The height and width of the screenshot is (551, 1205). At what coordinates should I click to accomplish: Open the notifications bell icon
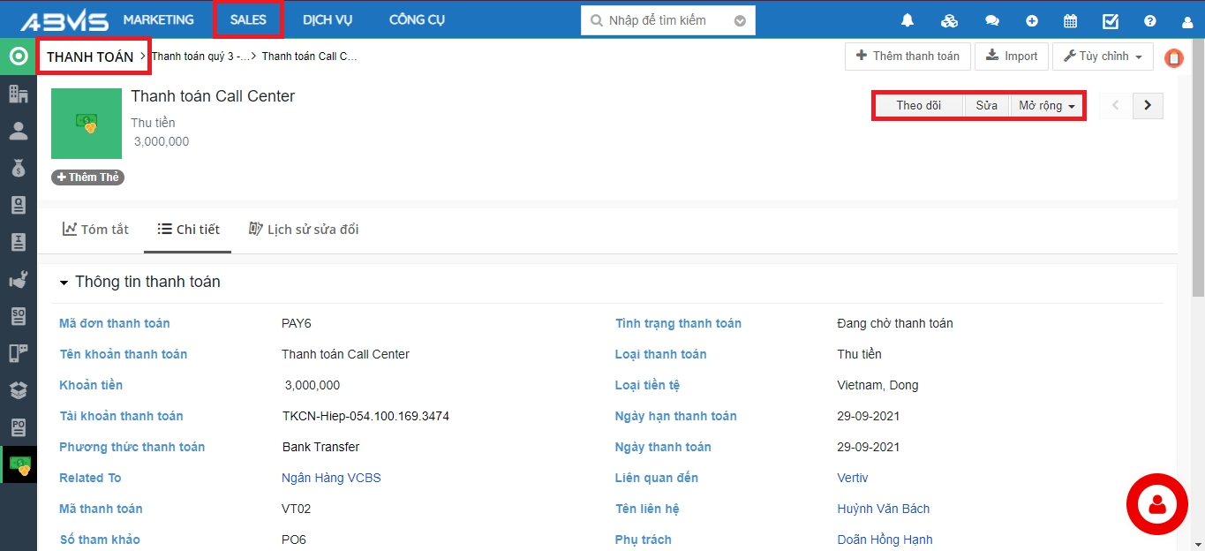tap(907, 21)
